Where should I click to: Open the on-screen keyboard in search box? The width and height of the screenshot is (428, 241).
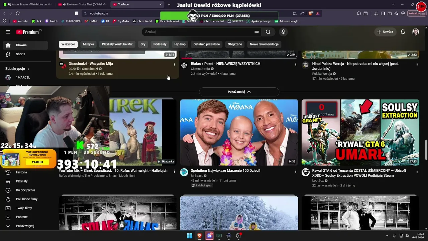(x=256, y=32)
